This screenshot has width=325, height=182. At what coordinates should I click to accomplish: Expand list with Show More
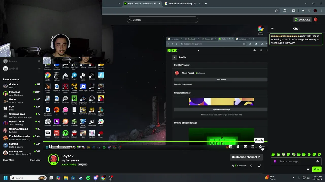[8, 160]
